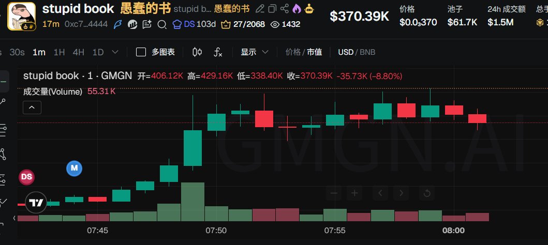
Task: Enable the 多图表 multi-chart checkbox
Action: tap(141, 52)
